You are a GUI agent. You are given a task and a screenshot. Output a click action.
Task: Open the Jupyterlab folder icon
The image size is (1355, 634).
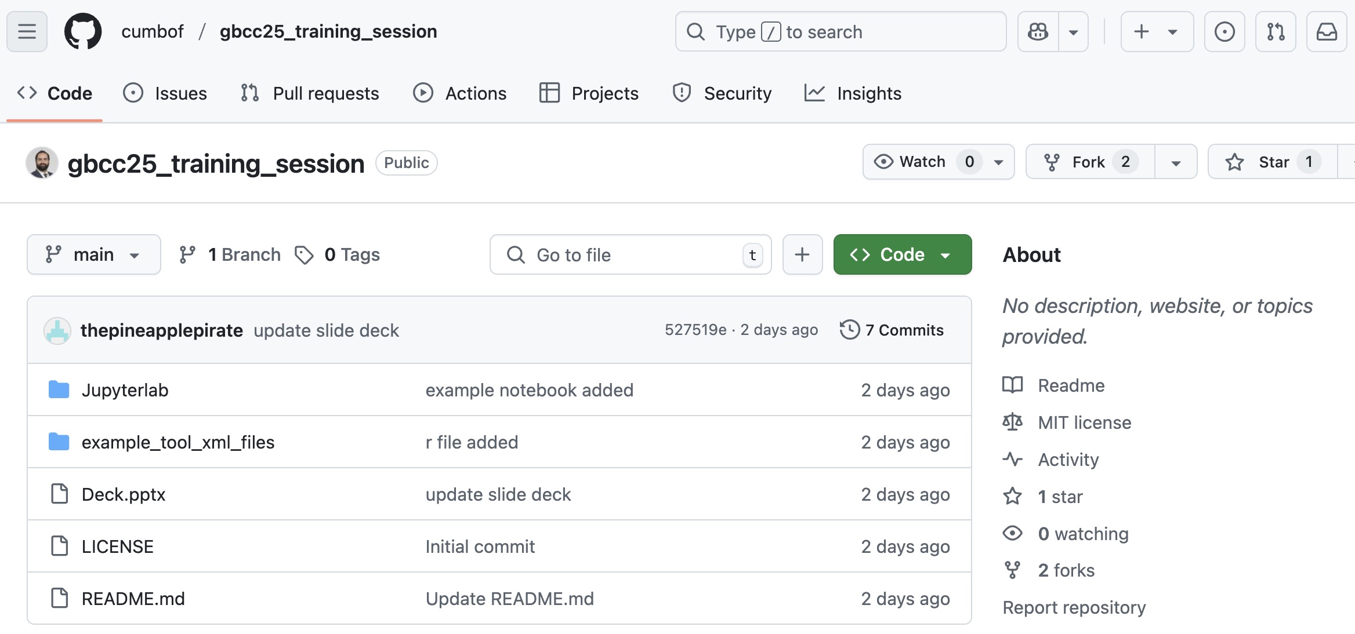59,389
